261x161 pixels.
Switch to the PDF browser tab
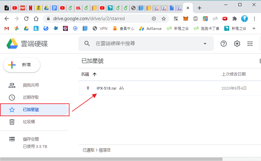coord(23,8)
